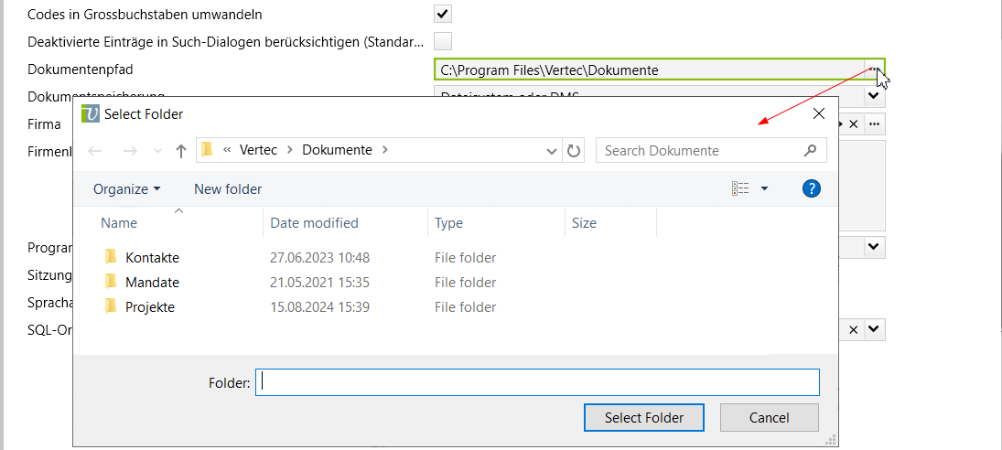Expand the Dokumentspeicherung dropdown
The image size is (1002, 450).
[x=873, y=95]
